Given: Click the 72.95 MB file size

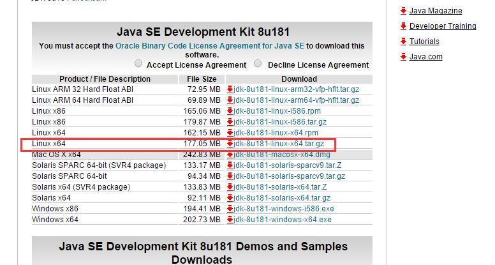Looking at the screenshot, I should [x=204, y=89].
